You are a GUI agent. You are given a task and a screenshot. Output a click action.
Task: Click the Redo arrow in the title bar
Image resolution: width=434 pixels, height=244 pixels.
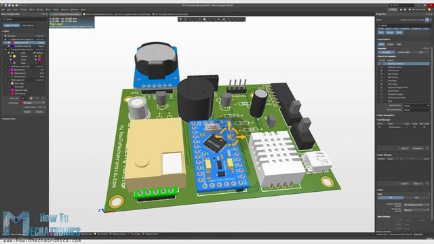click(24, 5)
